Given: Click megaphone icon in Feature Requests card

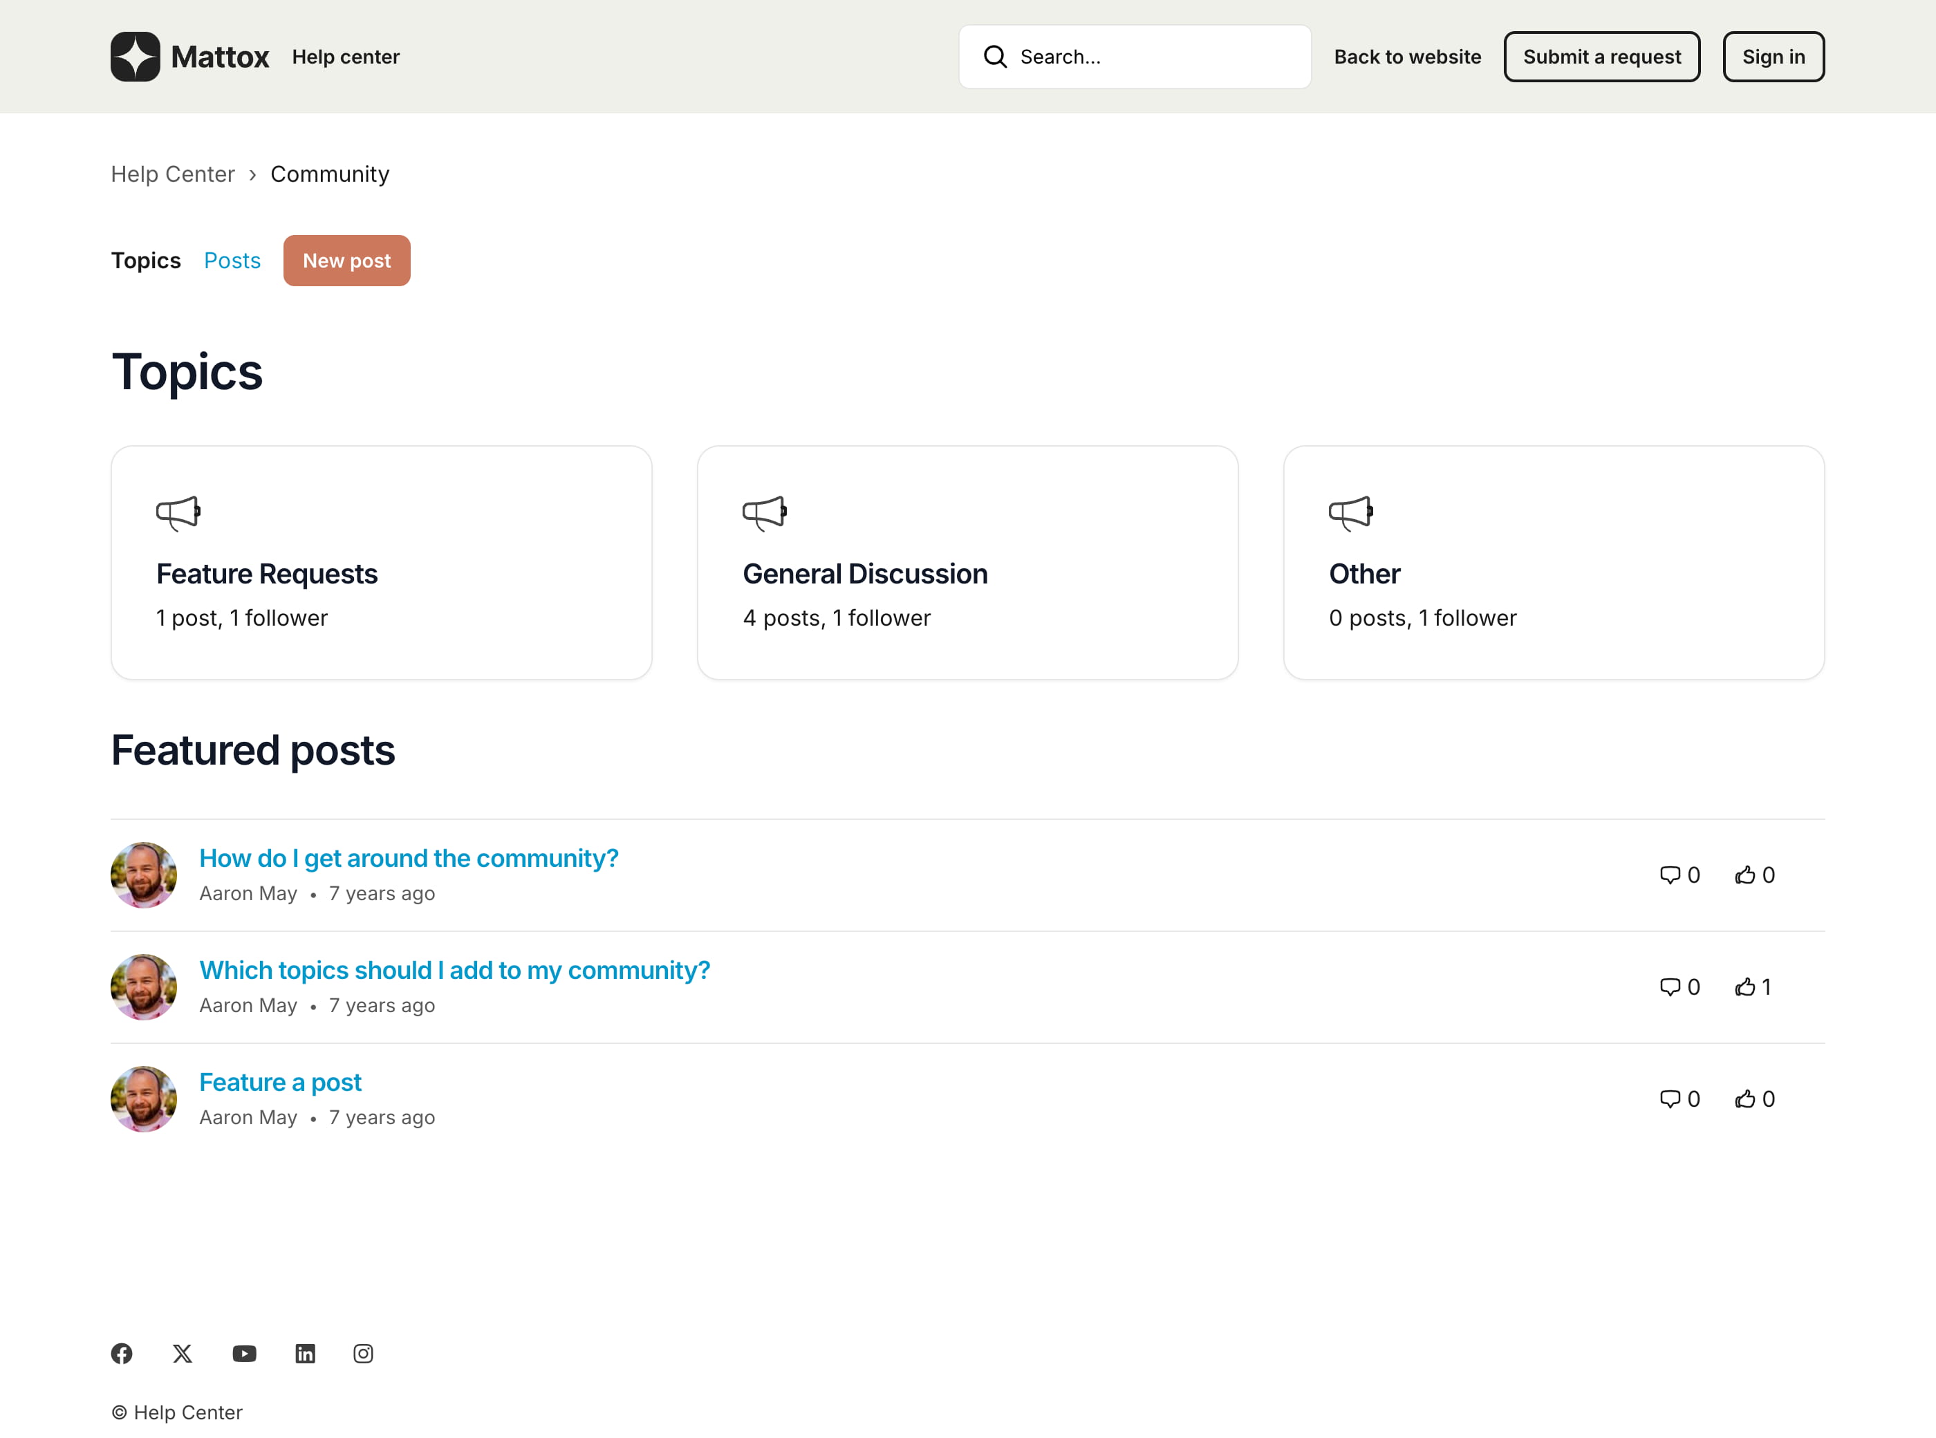Looking at the screenshot, I should click(178, 513).
